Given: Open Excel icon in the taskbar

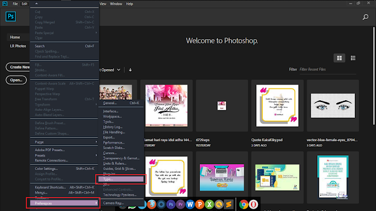Looking at the screenshot, I should point(209,205).
